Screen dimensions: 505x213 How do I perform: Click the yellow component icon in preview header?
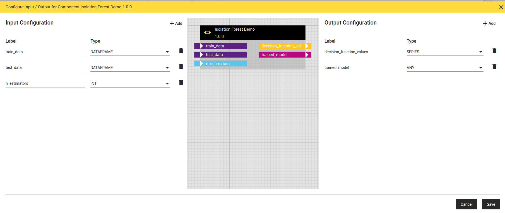point(207,33)
